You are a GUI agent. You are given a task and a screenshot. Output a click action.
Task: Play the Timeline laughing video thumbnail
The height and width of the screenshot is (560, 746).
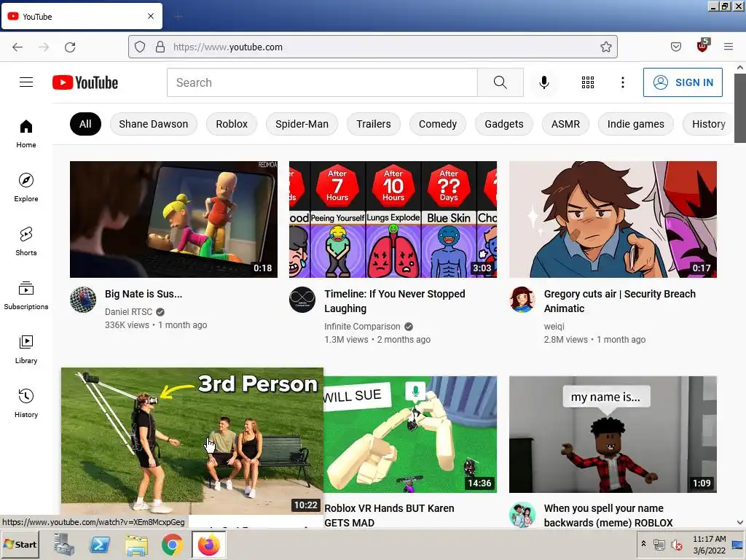tap(393, 219)
